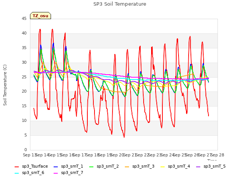Toggle sp3_smT_4 series in legend

(175, 166)
